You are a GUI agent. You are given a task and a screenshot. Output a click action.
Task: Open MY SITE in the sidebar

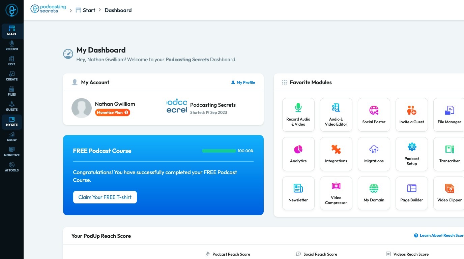[x=12, y=122]
